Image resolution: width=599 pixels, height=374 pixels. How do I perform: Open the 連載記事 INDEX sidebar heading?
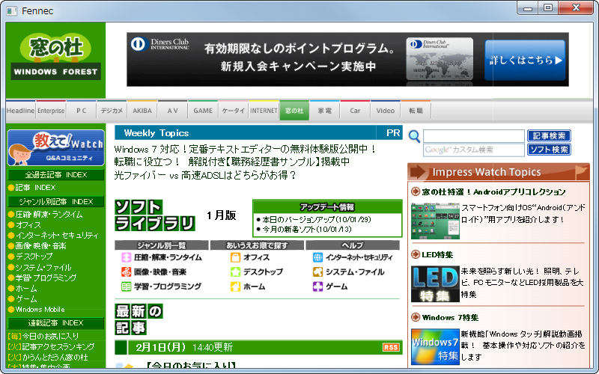[55, 323]
